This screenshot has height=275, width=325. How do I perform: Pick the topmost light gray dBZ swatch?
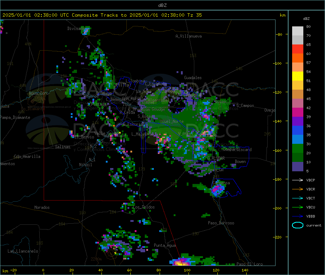(298, 31)
